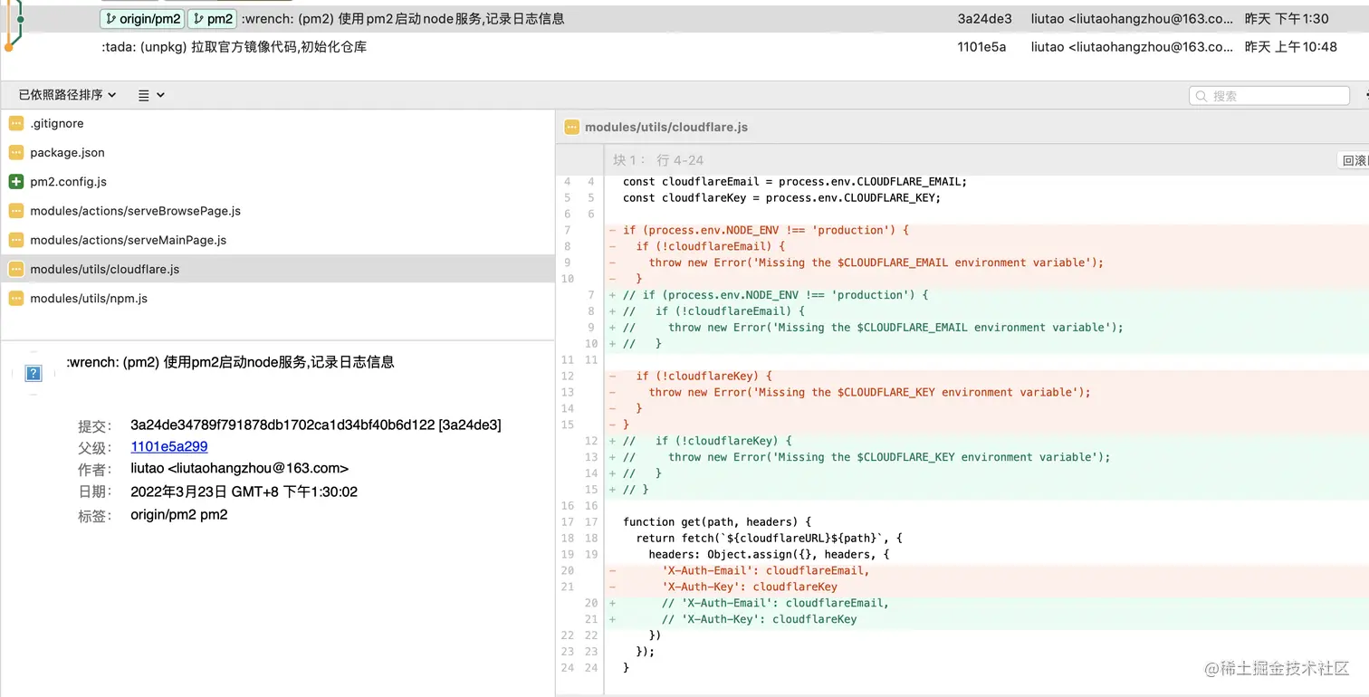1369x697 pixels.
Task: Click the modified status icon beside .gitignore
Action: pos(15,124)
